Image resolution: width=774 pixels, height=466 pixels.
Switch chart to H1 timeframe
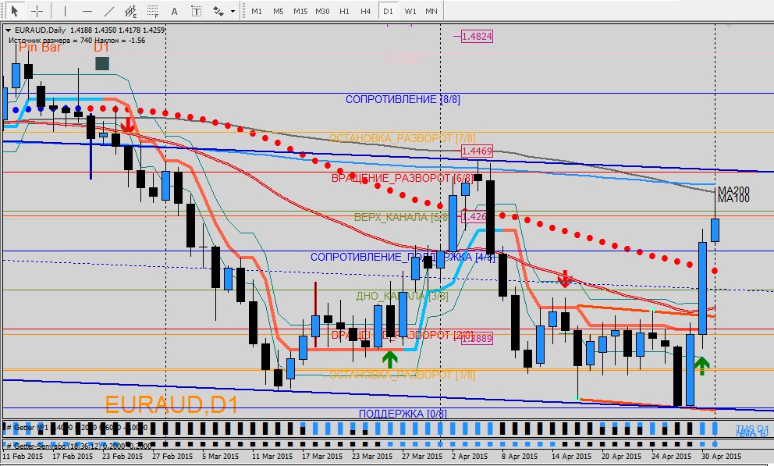click(x=345, y=11)
